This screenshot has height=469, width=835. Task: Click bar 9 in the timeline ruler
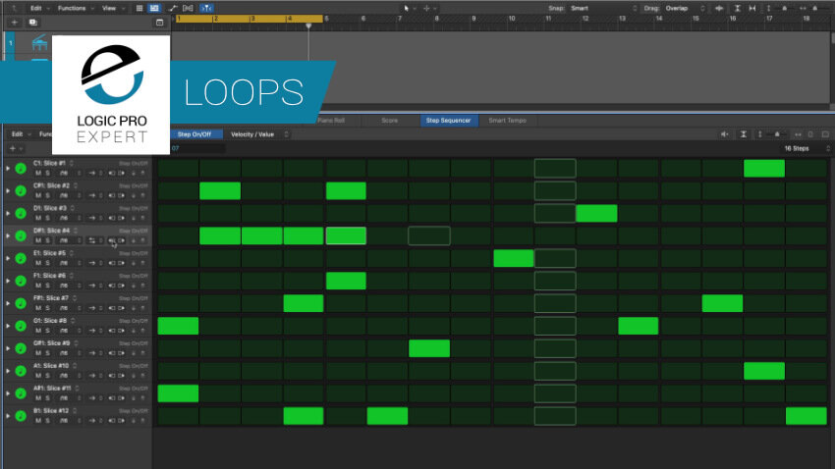[473, 19]
